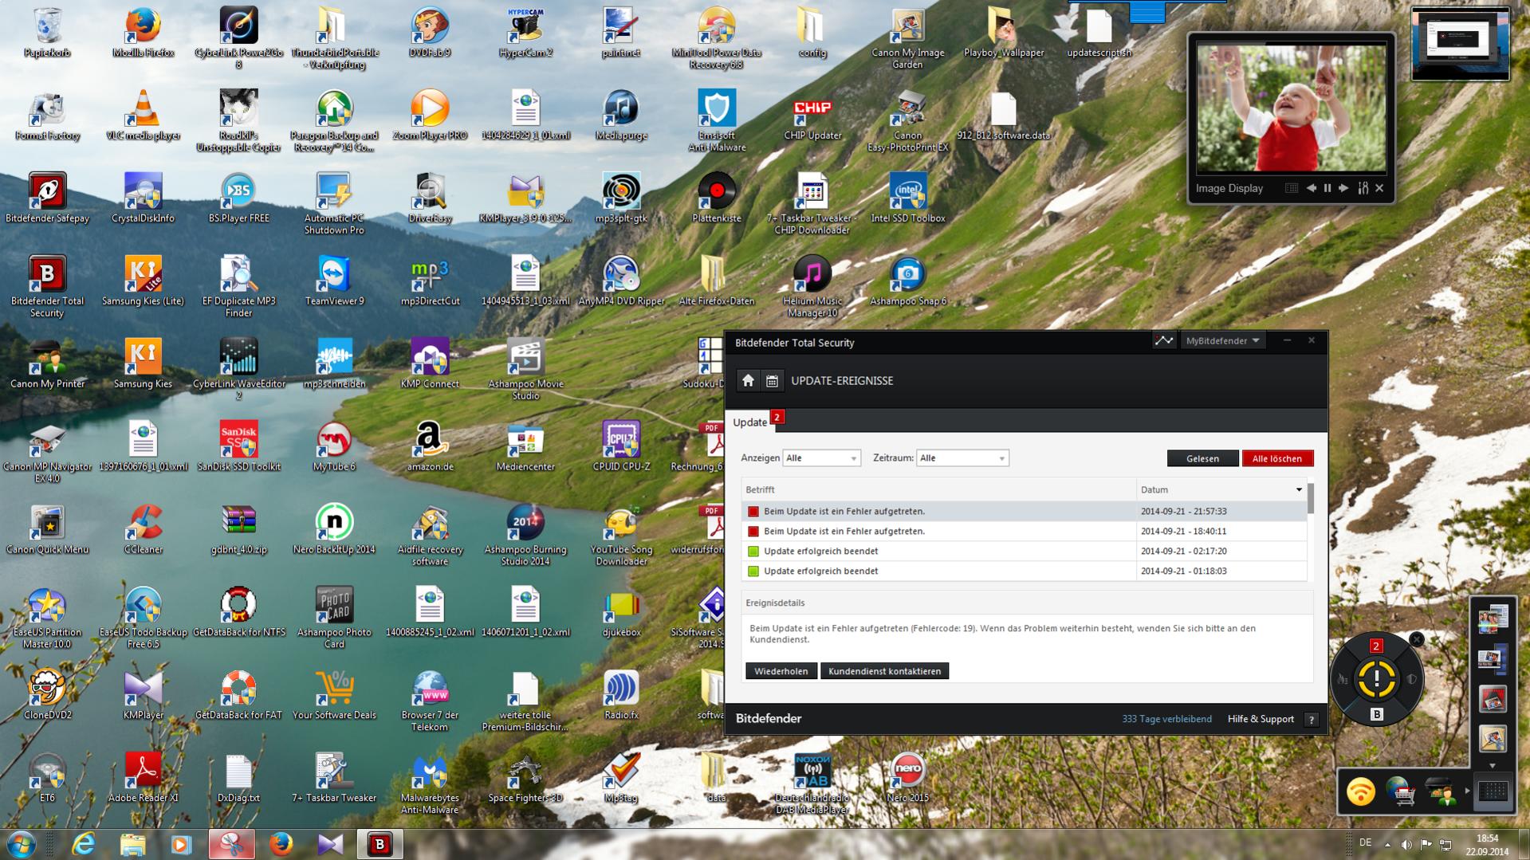Select the failed update event from 18:40:11
The image size is (1530, 860).
pyautogui.click(x=1024, y=531)
